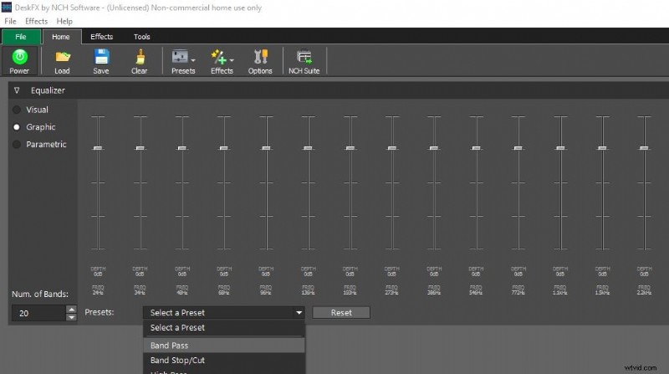
Task: Click the 1.5kHz band slider handle
Action: pyautogui.click(x=602, y=148)
